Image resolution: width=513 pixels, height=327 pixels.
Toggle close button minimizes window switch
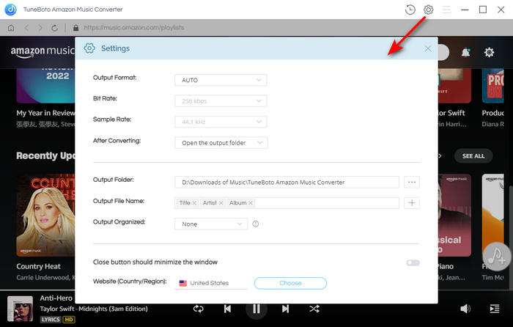click(413, 262)
